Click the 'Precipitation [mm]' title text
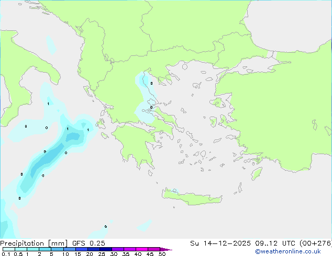 pos(34,243)
